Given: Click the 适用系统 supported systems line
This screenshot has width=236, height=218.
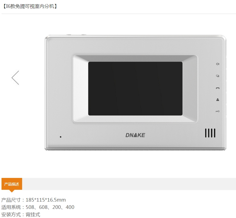Looking at the screenshot, I should (x=38, y=207).
